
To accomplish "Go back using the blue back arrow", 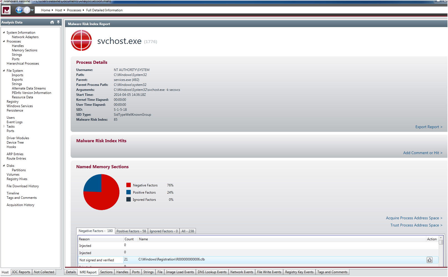I will [19, 10].
